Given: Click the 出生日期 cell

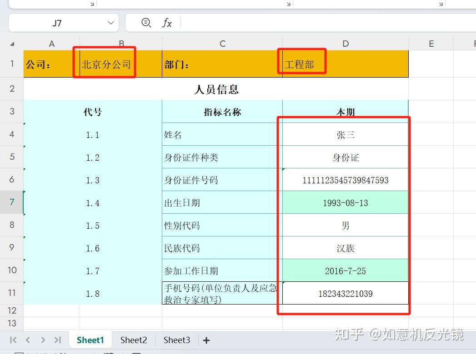Looking at the screenshot, I should tap(222, 203).
